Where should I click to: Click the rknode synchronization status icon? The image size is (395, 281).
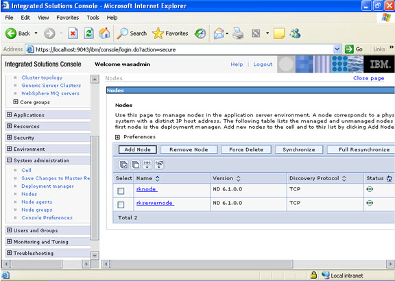coord(370,189)
